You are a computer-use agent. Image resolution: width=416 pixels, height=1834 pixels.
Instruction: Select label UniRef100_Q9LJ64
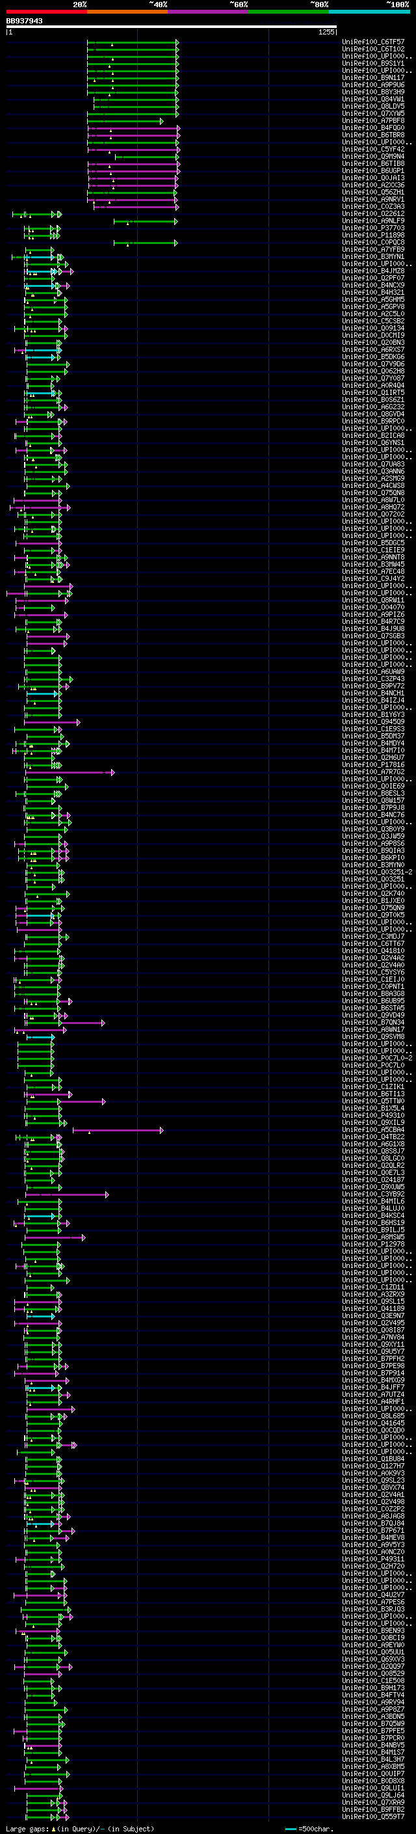click(373, 1796)
